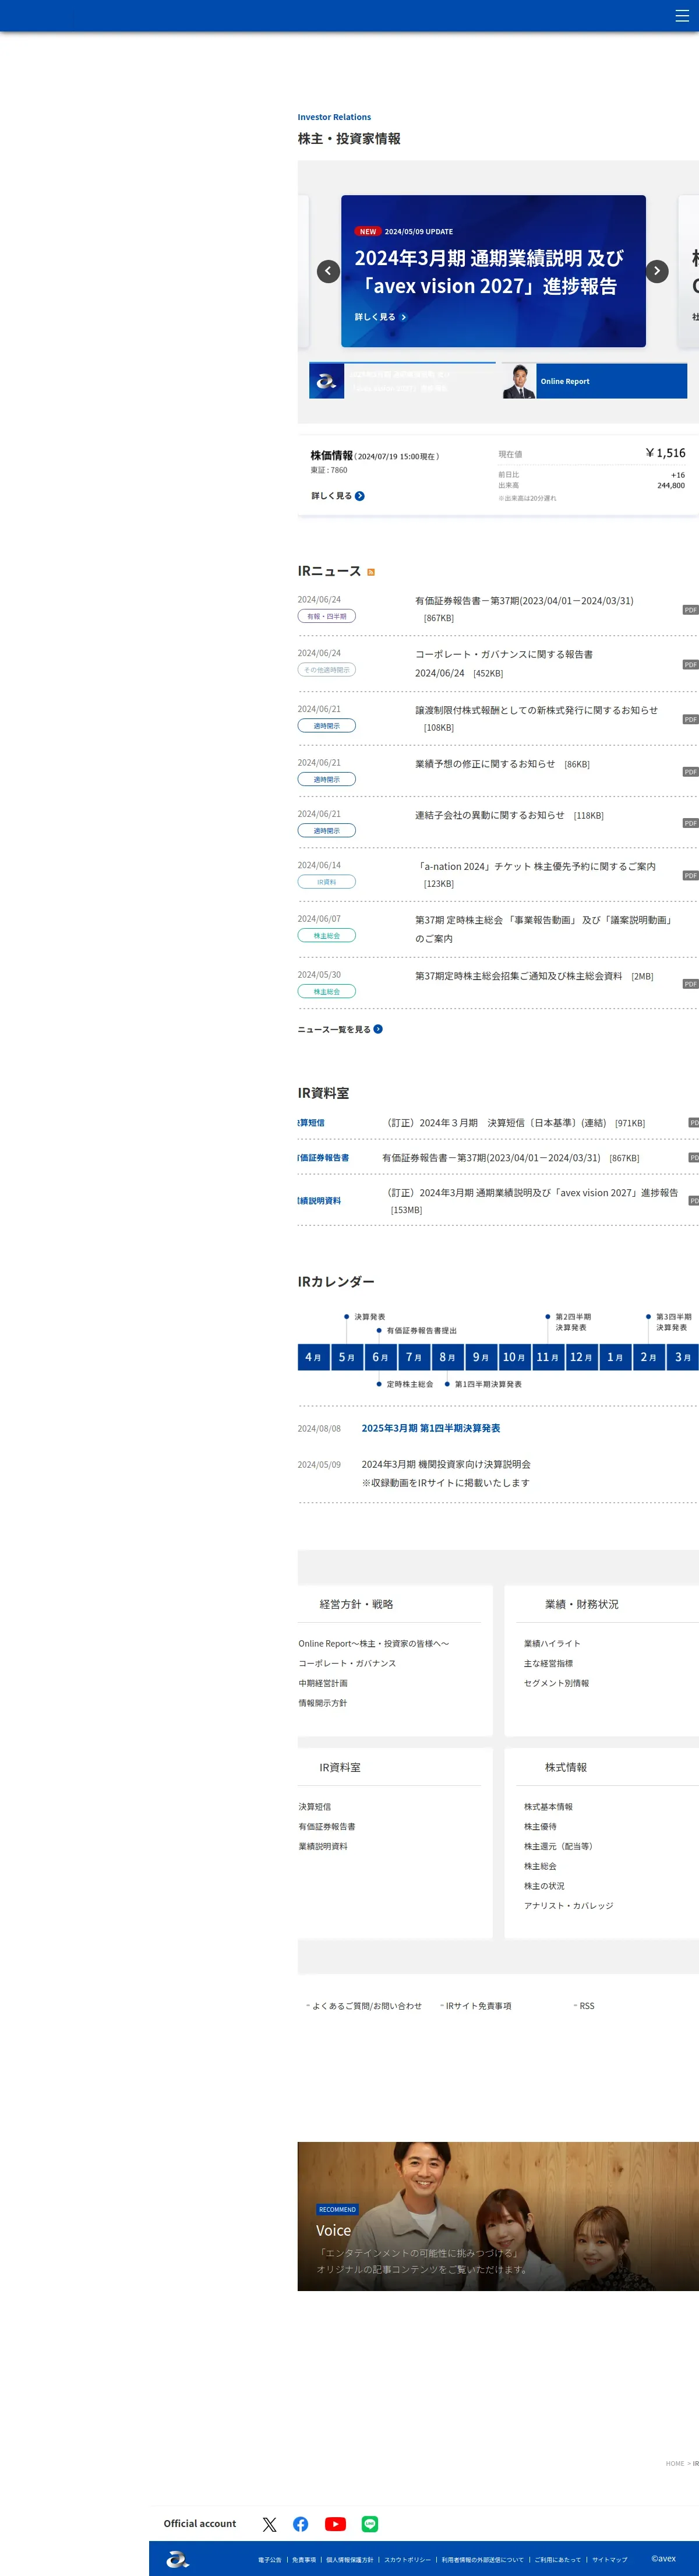Viewport: 699px width, 2576px height.
Task: Click PDF icon for 招集ご通知 row
Action: (x=690, y=984)
